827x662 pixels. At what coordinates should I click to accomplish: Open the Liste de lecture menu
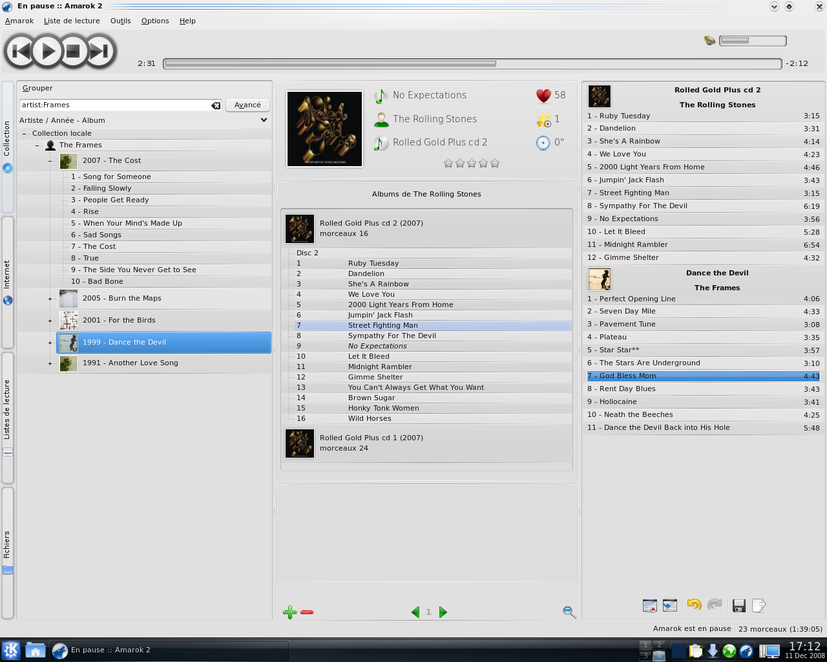pyautogui.click(x=72, y=21)
